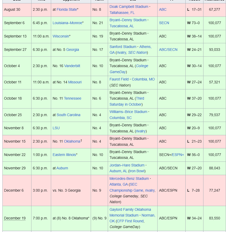The width and height of the screenshot is (226, 232).
Task: Open the Louisiana–Monroe opponent link
Action: click(67, 23)
